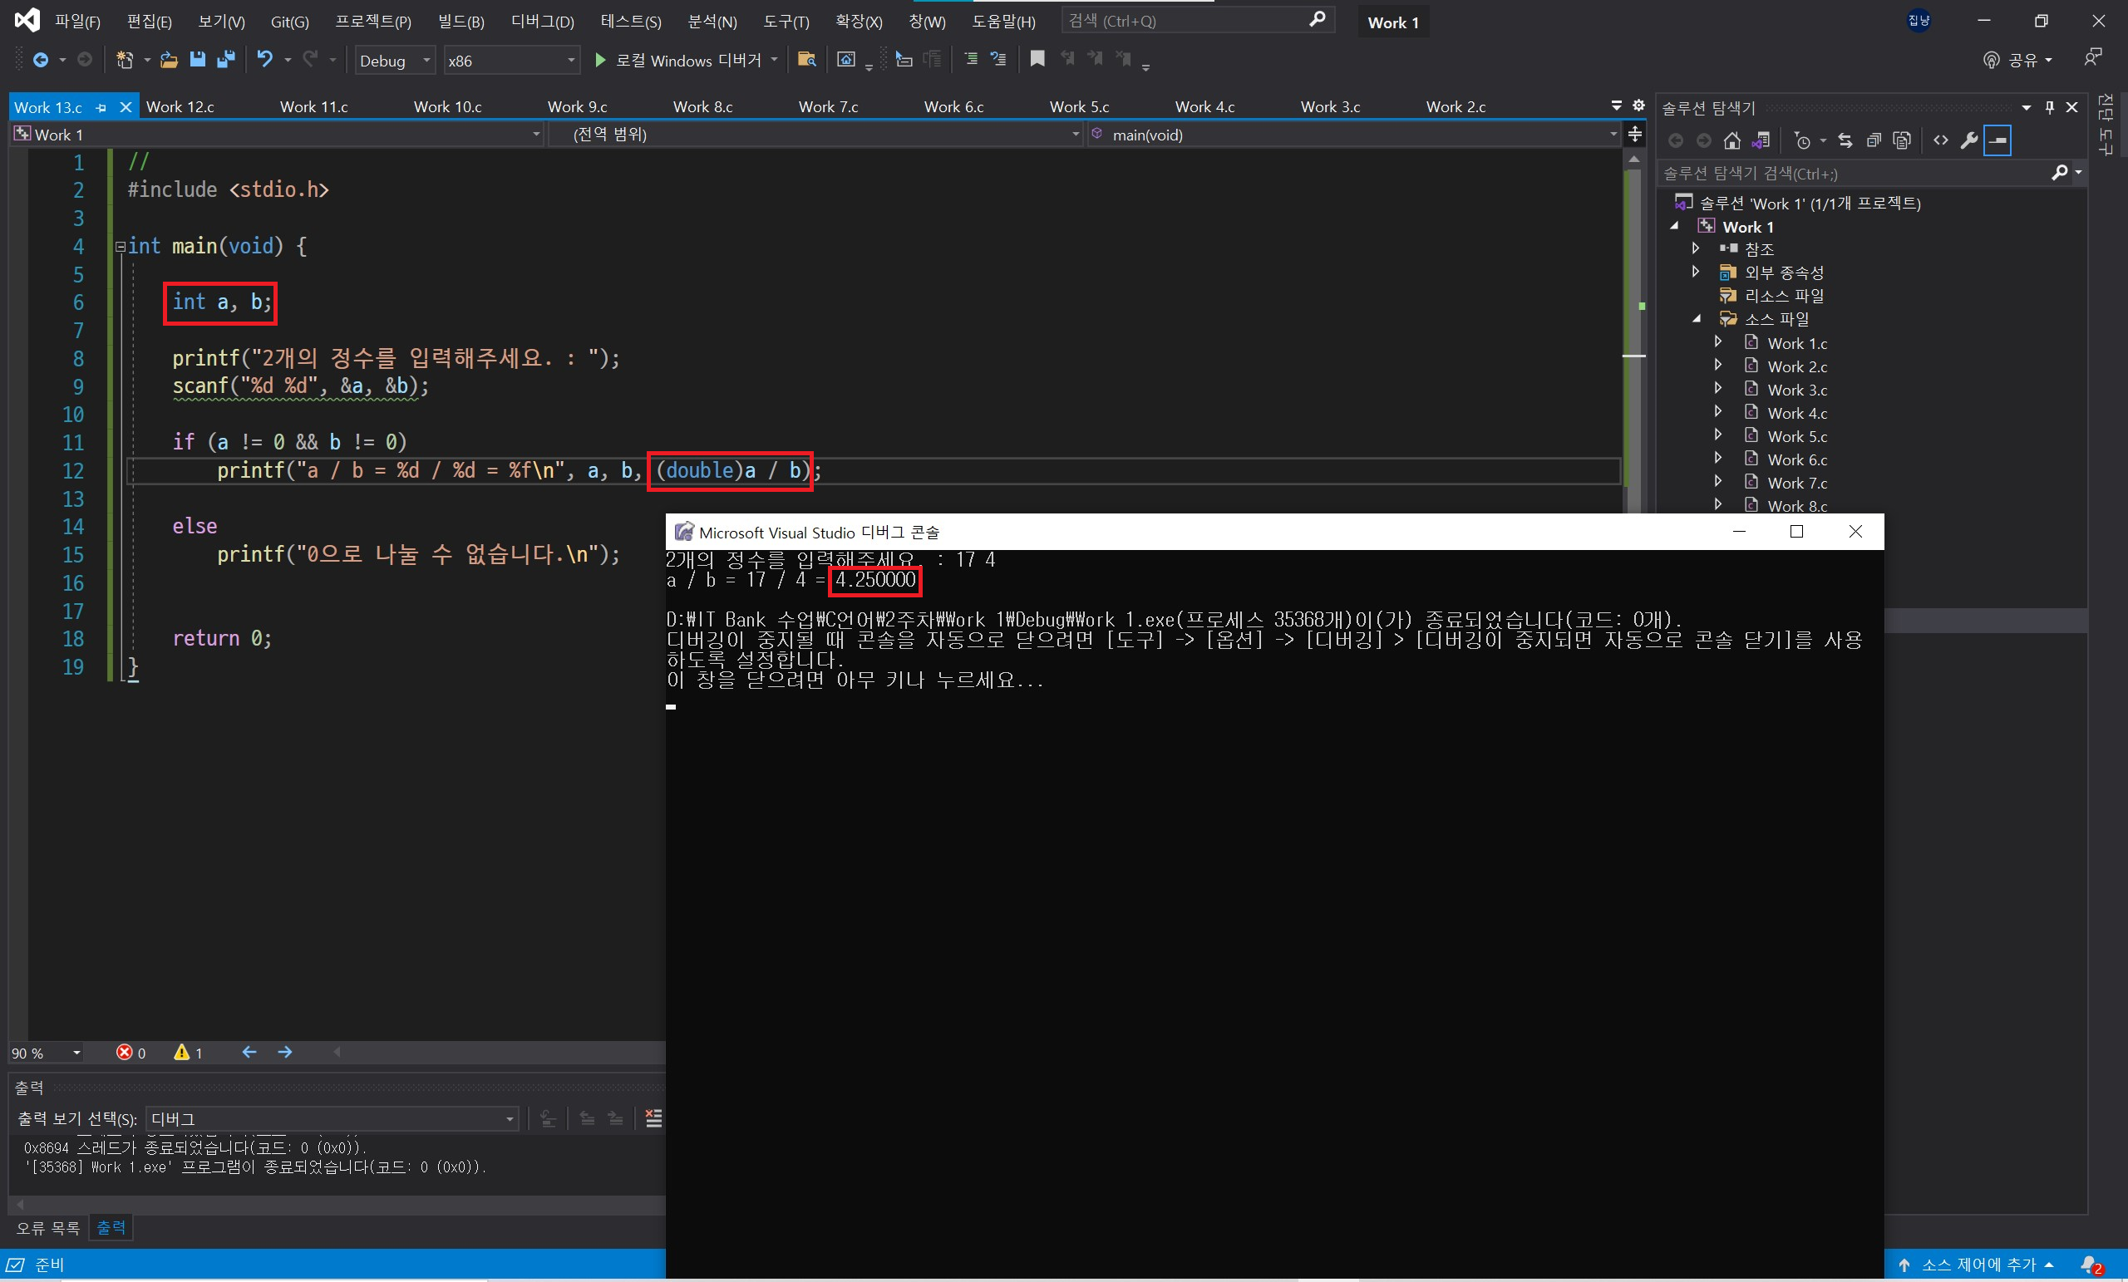The width and height of the screenshot is (2128, 1282).
Task: Switch to Work 9.c editor tab
Action: coord(577,107)
